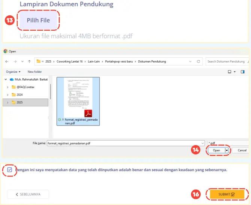This screenshot has width=251, height=205.
Task: Go up one folder level arrow
Action: (x=29, y=61)
